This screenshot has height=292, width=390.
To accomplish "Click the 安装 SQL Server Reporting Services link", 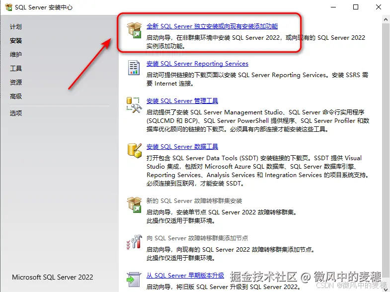I will [197, 64].
